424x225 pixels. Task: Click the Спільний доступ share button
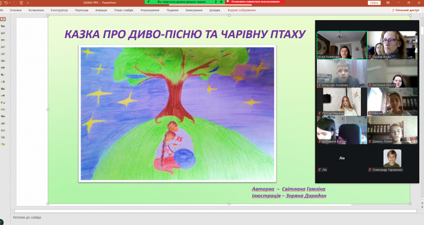(407, 10)
